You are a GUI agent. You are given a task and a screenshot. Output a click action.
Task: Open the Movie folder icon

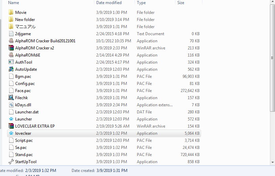click(11, 13)
